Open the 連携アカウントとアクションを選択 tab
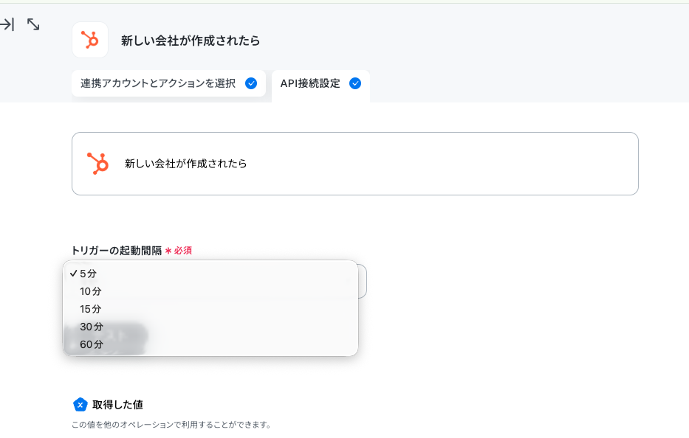This screenshot has height=438, width=689. click(x=168, y=83)
